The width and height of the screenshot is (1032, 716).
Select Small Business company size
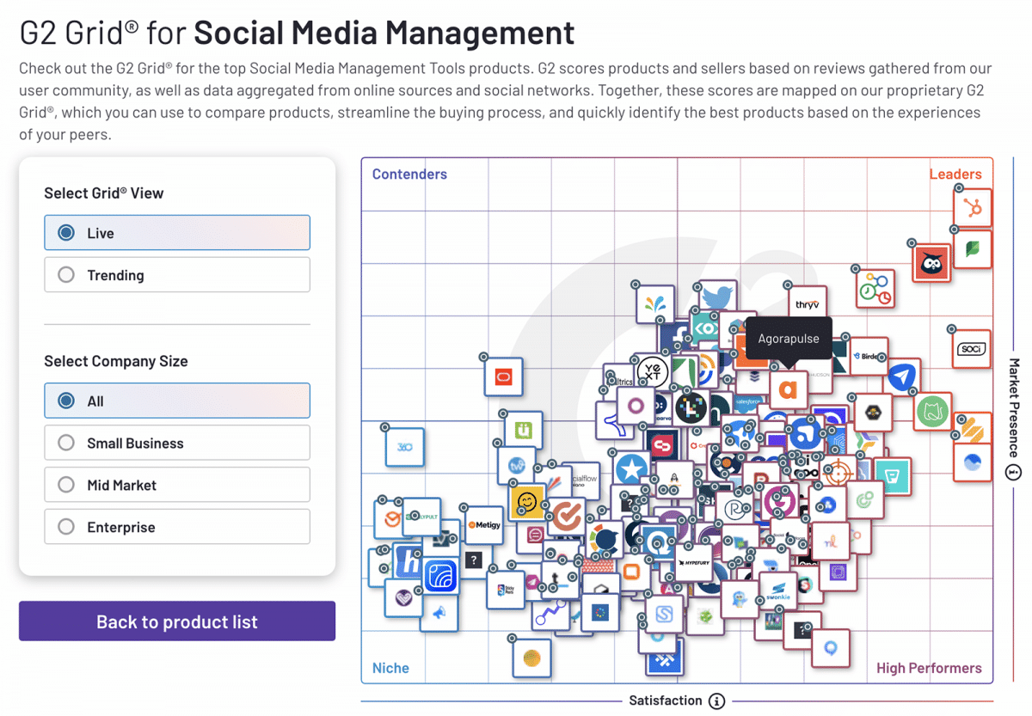[177, 443]
